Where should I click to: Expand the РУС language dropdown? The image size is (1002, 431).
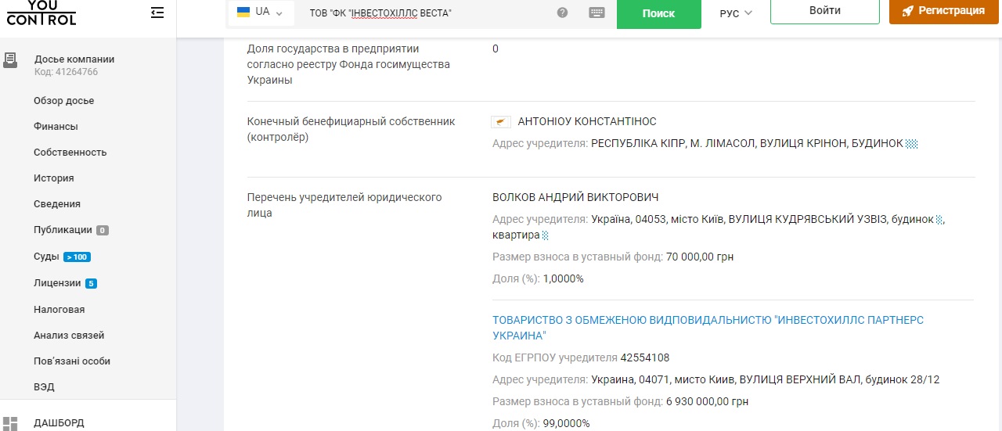click(735, 13)
